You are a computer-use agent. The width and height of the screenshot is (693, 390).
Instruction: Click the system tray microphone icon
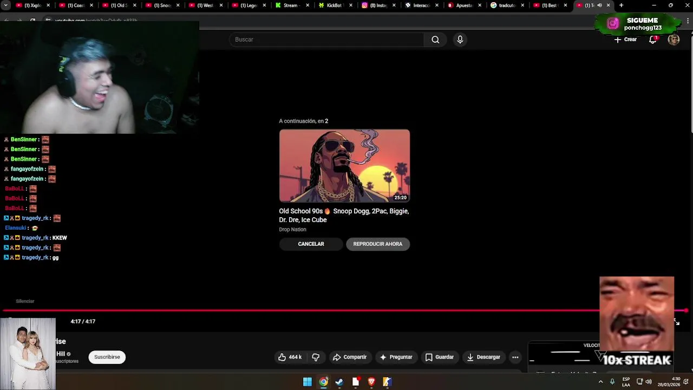pos(612,382)
